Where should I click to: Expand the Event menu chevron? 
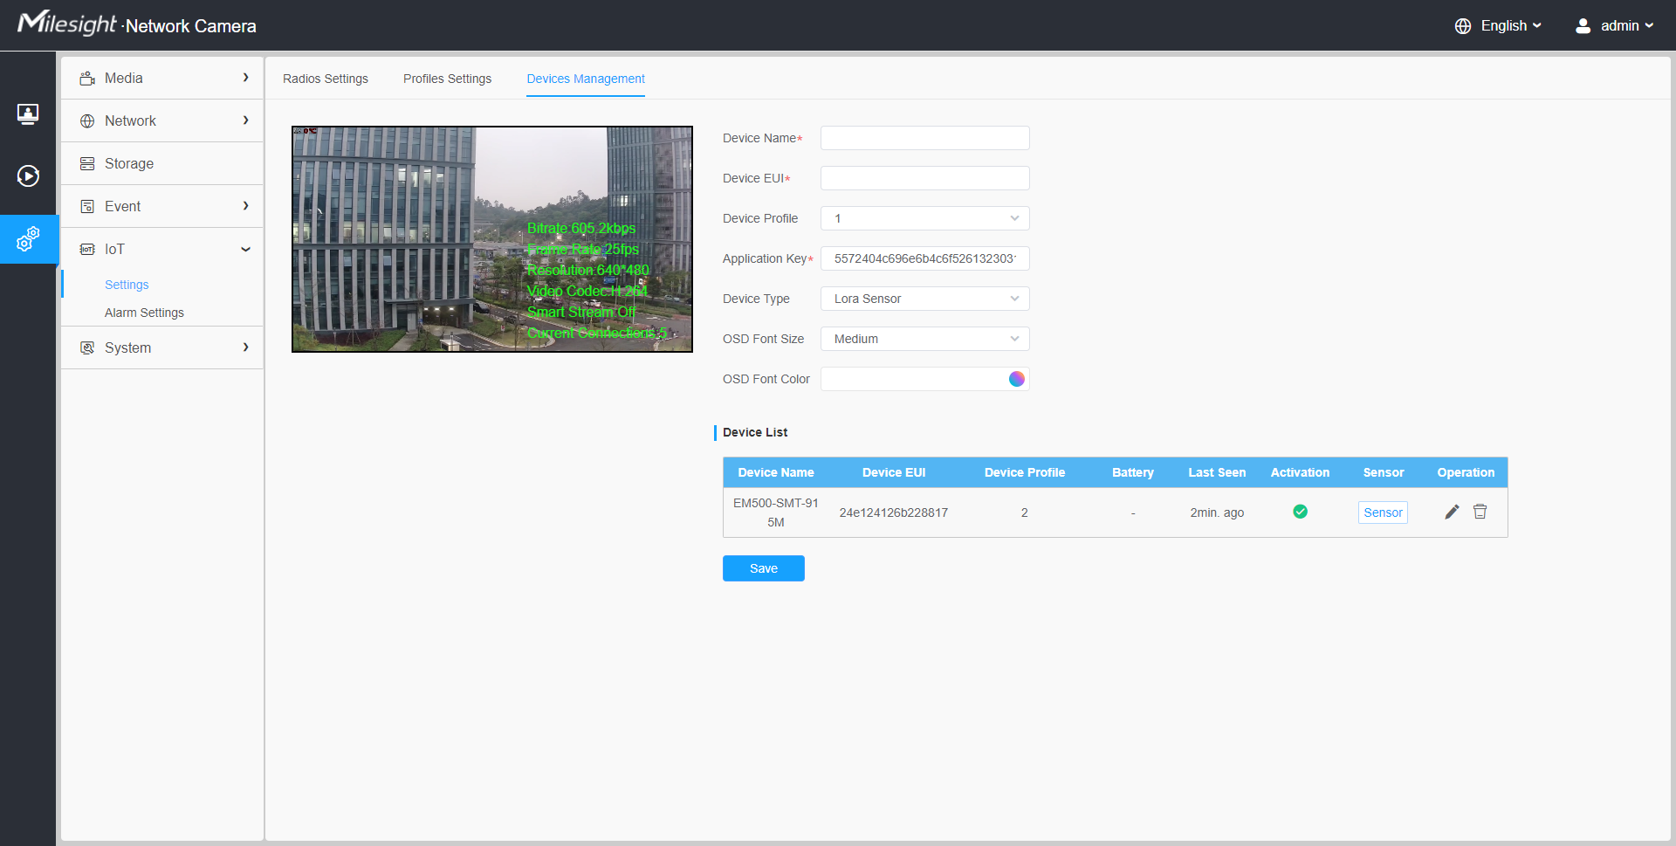246,206
